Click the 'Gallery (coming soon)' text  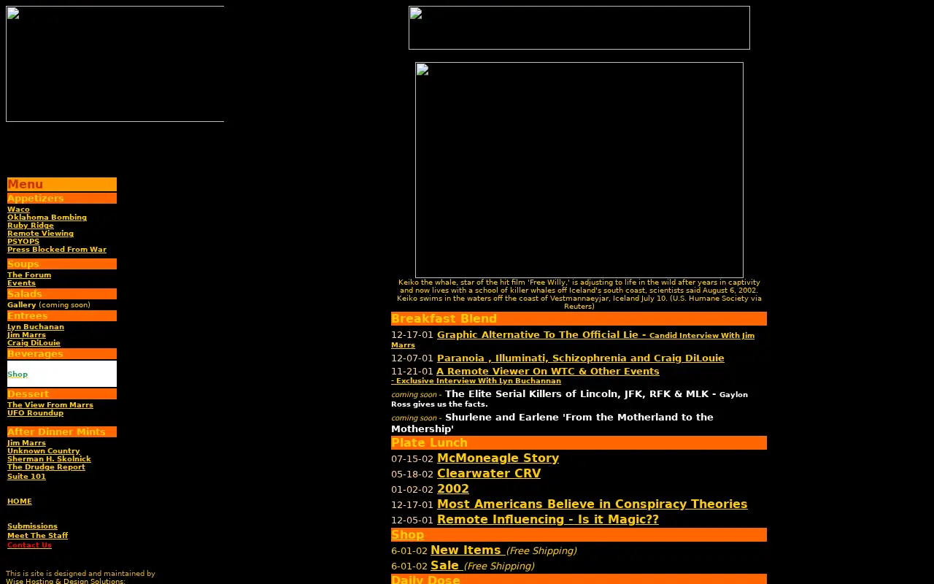click(x=49, y=305)
